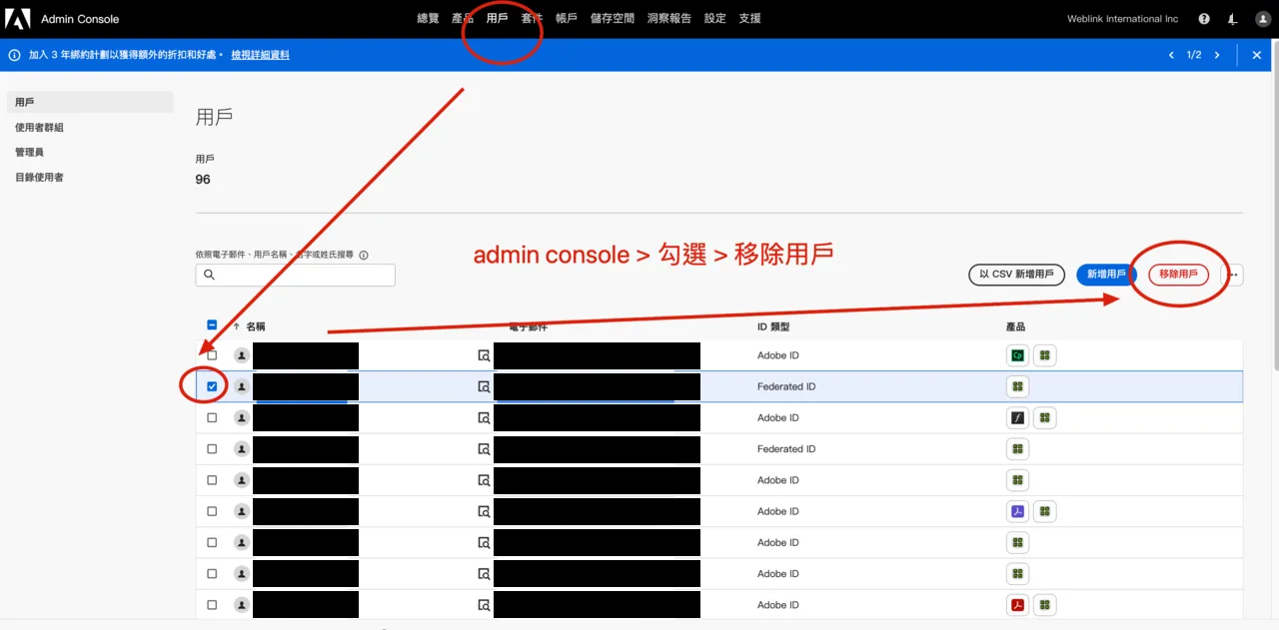Open the help question mark icon
Screen dimensions: 1279x630
(x=1204, y=19)
